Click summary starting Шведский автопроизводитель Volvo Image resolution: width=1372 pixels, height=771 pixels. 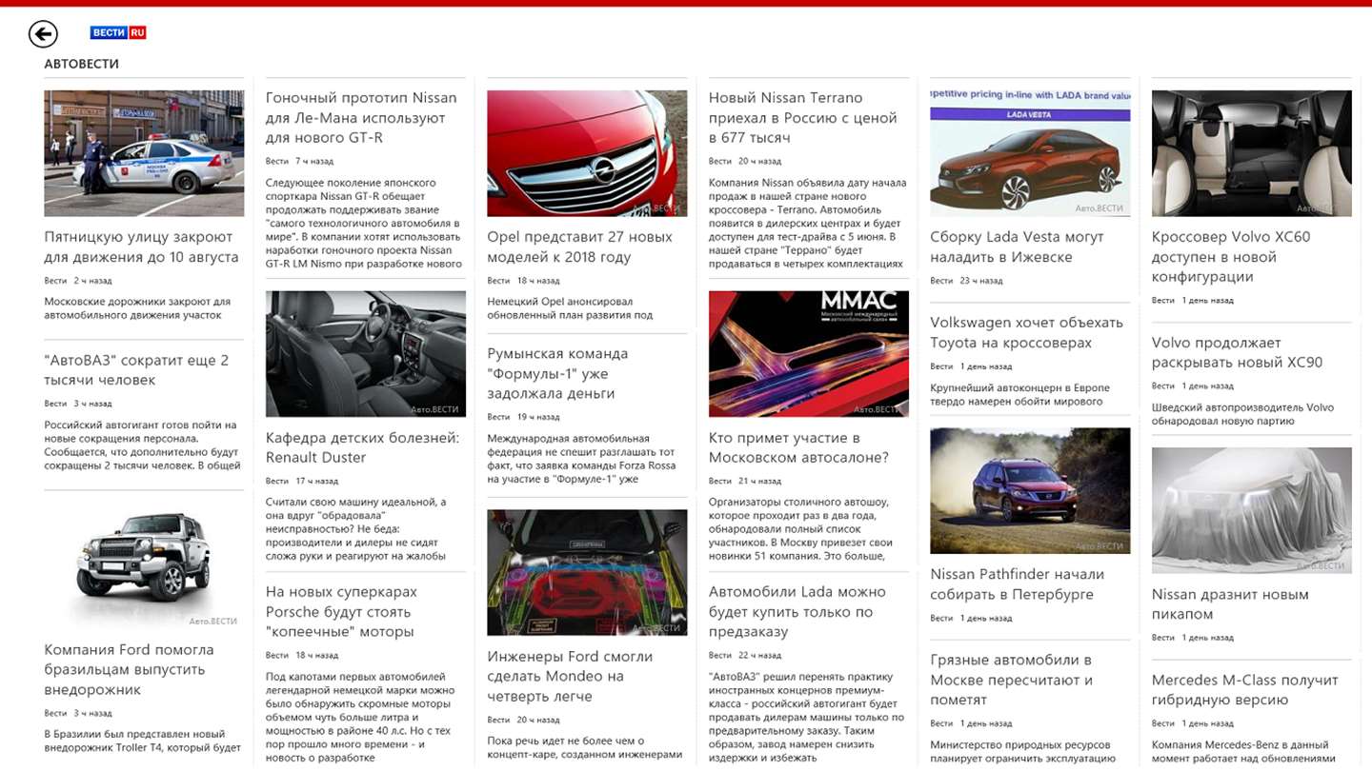pyautogui.click(x=1242, y=414)
